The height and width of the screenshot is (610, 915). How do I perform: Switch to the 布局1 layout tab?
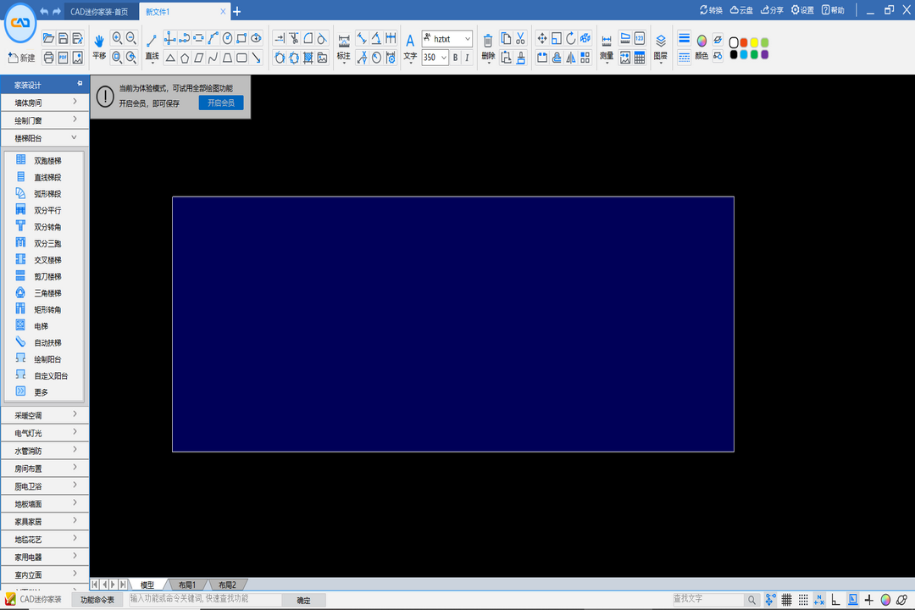tap(186, 585)
